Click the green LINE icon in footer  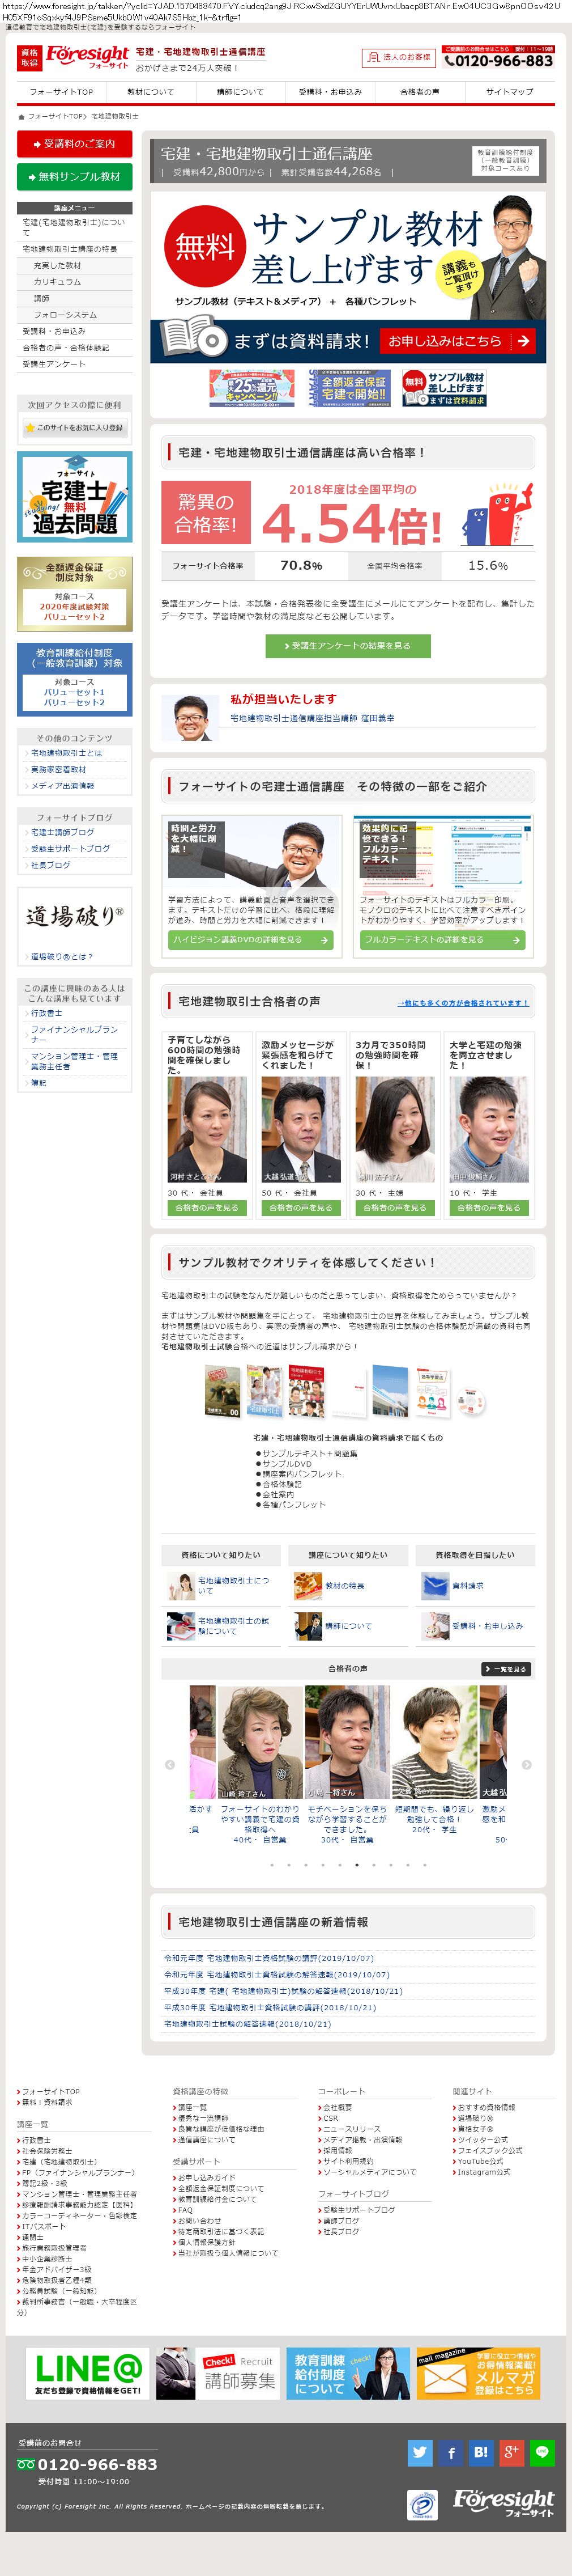click(542, 2452)
